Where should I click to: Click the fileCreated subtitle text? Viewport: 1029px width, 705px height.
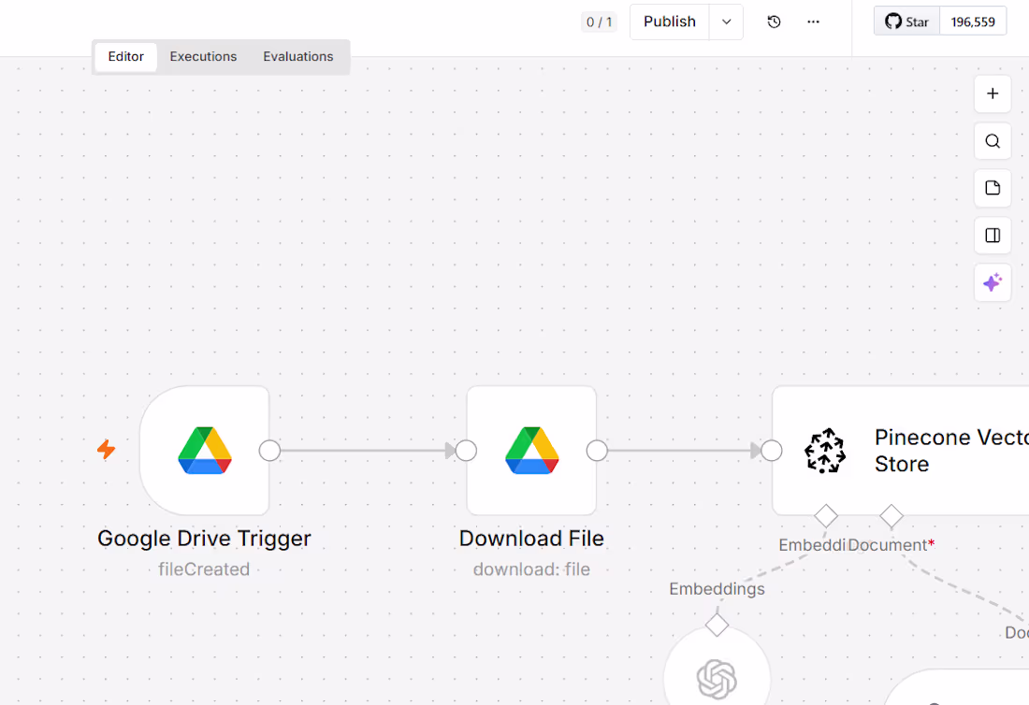(204, 569)
